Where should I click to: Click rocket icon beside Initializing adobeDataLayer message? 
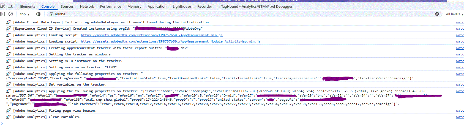(9, 22)
